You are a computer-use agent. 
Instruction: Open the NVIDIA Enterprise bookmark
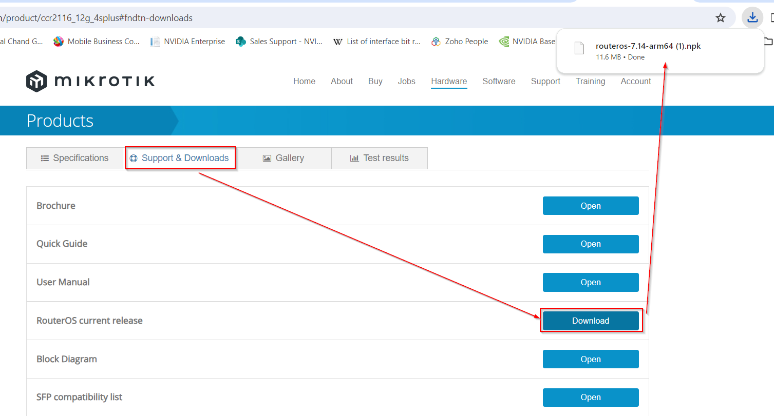click(x=187, y=42)
